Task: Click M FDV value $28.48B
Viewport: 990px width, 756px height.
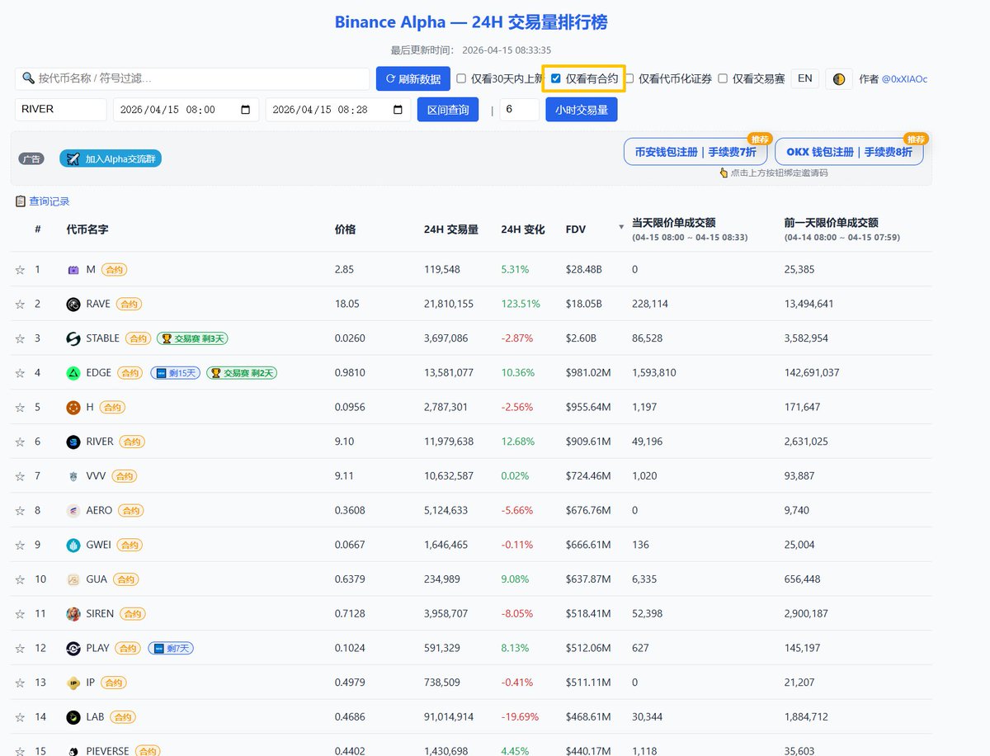Action: coord(584,270)
